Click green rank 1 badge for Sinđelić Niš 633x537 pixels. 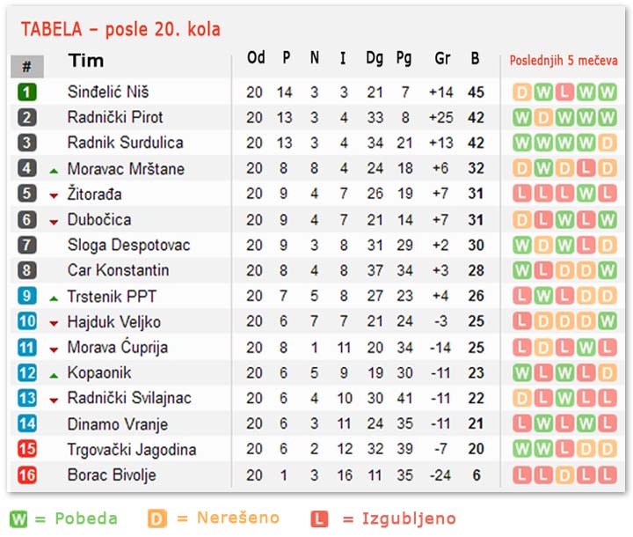[x=27, y=92]
